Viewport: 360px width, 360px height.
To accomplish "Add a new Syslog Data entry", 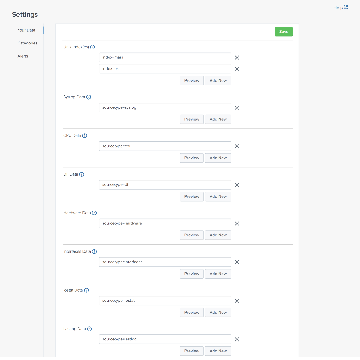I will click(x=218, y=119).
